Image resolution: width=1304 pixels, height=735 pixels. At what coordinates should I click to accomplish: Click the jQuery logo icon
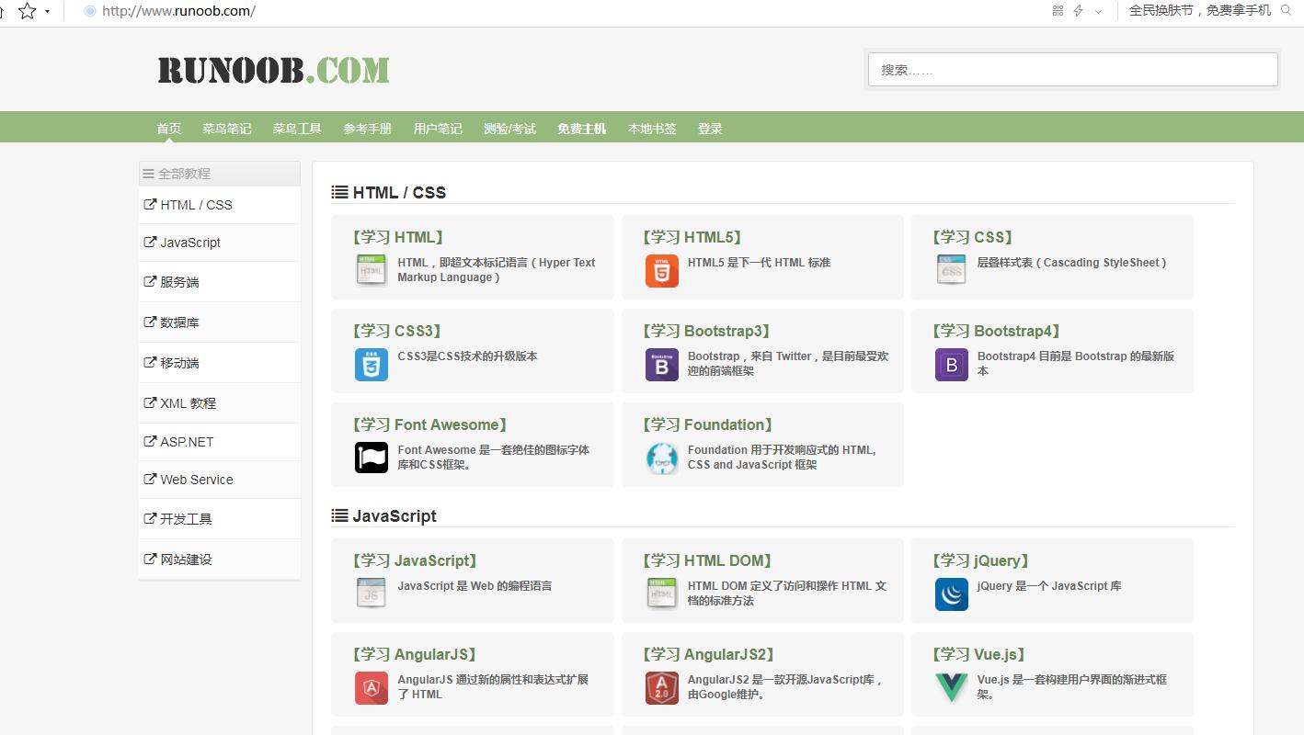coord(952,594)
